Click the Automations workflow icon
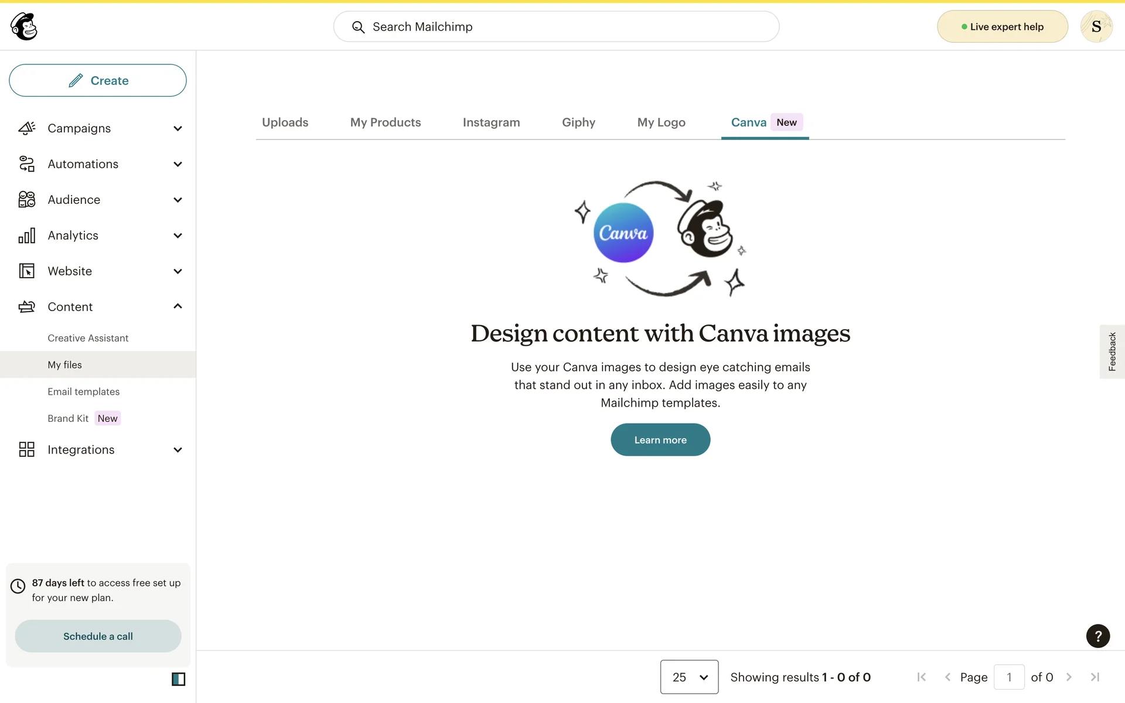Image resolution: width=1125 pixels, height=703 pixels. pyautogui.click(x=27, y=164)
